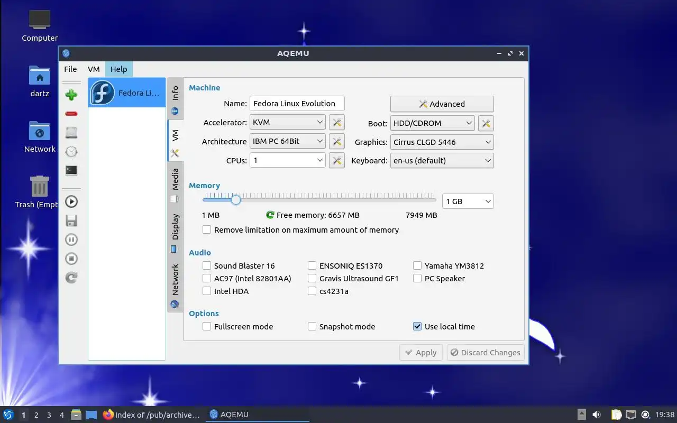Open the VM menu
The height and width of the screenshot is (423, 677).
point(94,69)
